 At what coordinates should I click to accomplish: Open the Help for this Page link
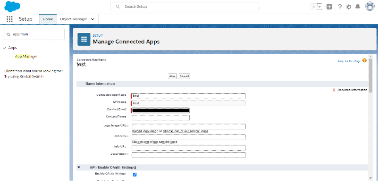point(350,61)
